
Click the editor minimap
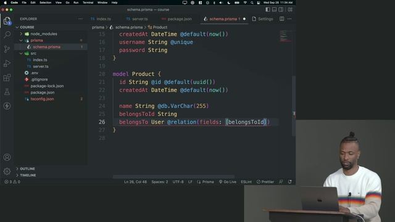(x=285, y=36)
